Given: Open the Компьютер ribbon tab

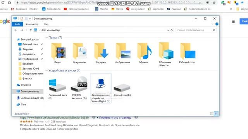Looking at the screenshot, I should point(32,24).
